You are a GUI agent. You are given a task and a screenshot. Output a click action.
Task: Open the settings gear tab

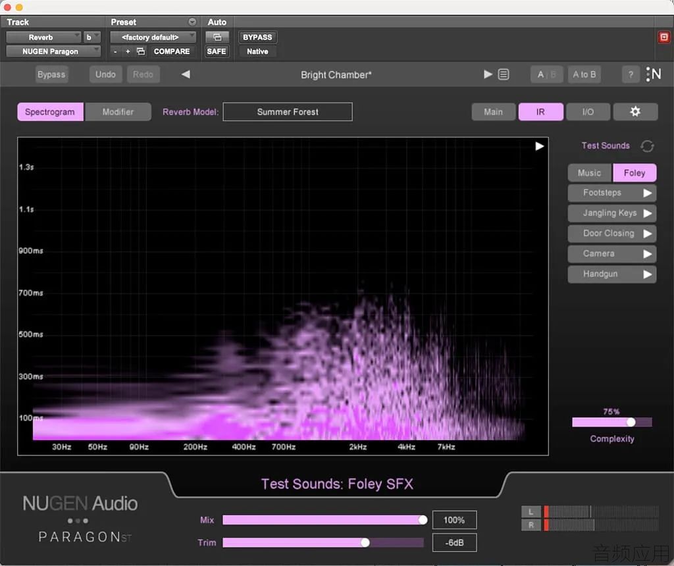tap(635, 112)
